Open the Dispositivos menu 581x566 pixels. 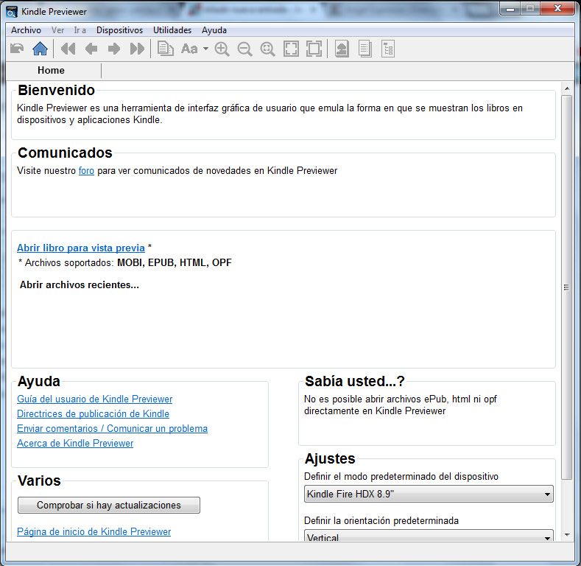119,30
